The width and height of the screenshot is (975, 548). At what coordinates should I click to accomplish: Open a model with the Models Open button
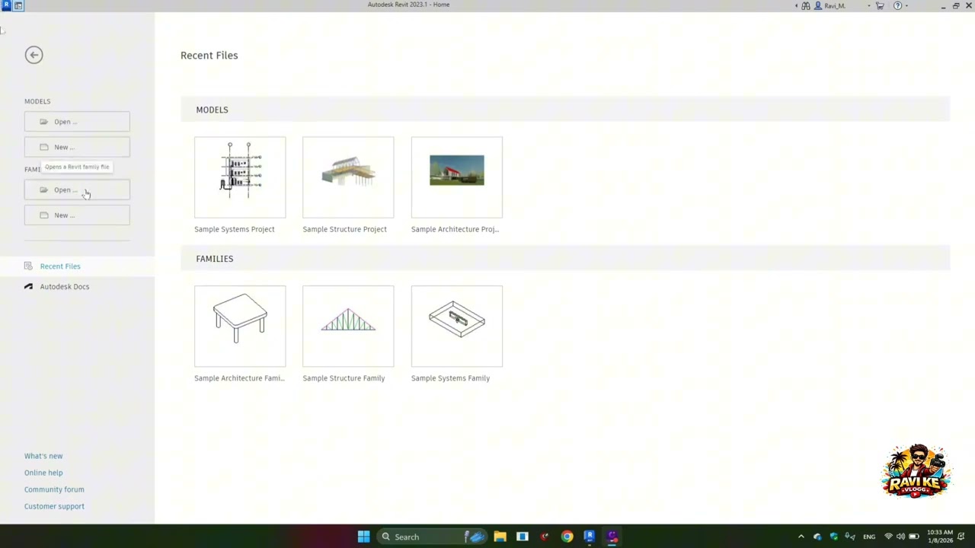coord(77,122)
